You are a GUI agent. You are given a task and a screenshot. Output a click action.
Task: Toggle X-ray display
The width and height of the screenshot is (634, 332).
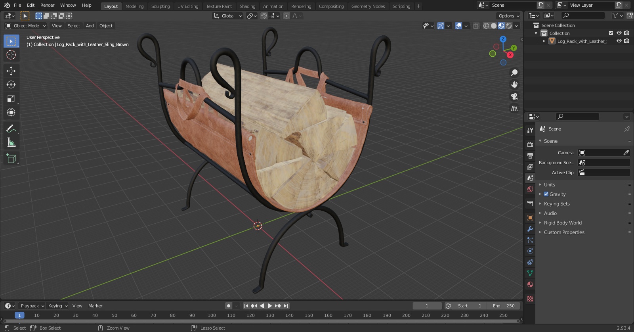point(476,26)
